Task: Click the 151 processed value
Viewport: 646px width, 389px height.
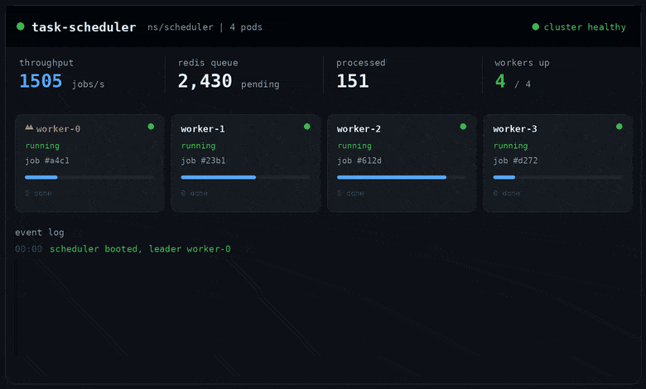Action: tap(353, 81)
